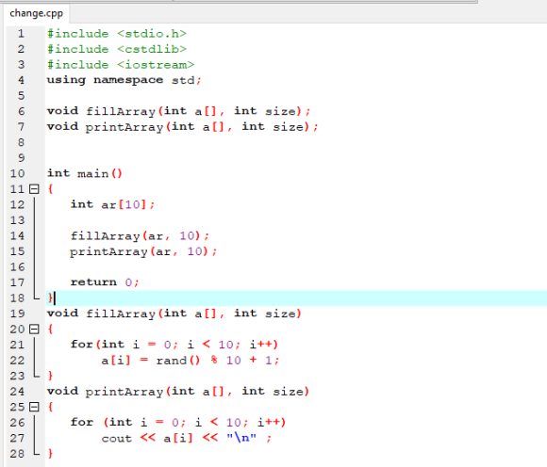Collapse the fillArray fold on line 20
547x467 pixels.
[34, 330]
